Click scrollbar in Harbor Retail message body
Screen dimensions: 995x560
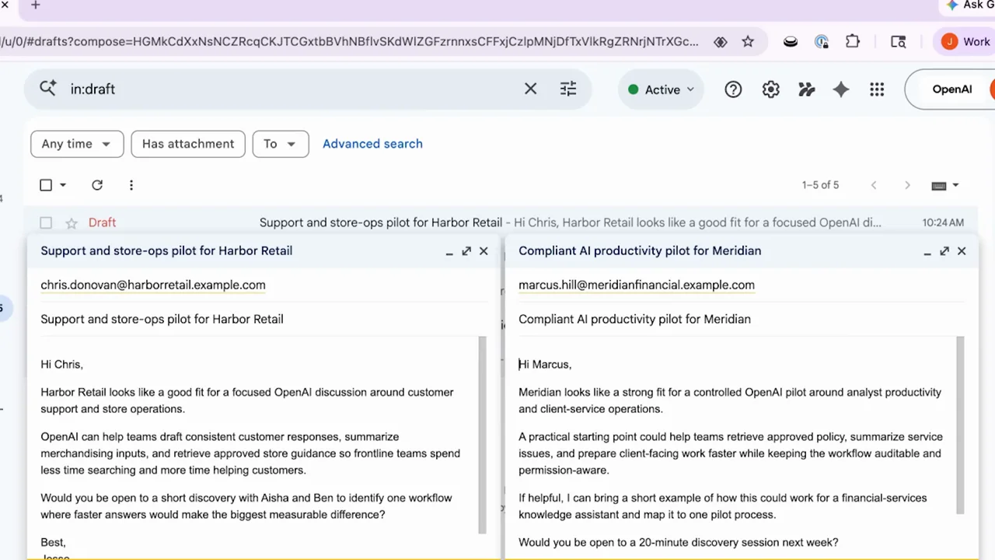click(483, 435)
